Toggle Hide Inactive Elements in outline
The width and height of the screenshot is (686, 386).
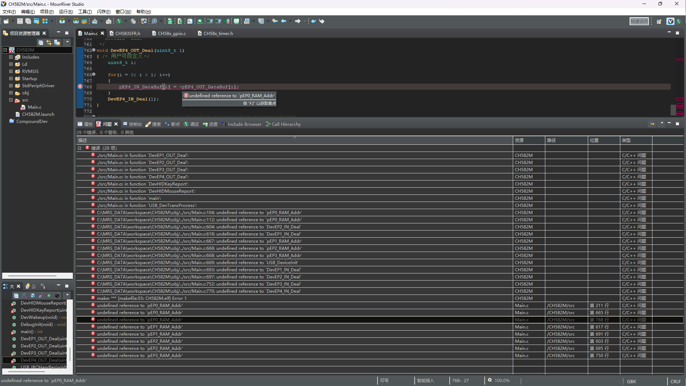click(x=57, y=296)
